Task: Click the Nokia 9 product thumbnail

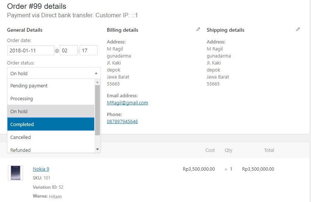Action: tap(15, 173)
